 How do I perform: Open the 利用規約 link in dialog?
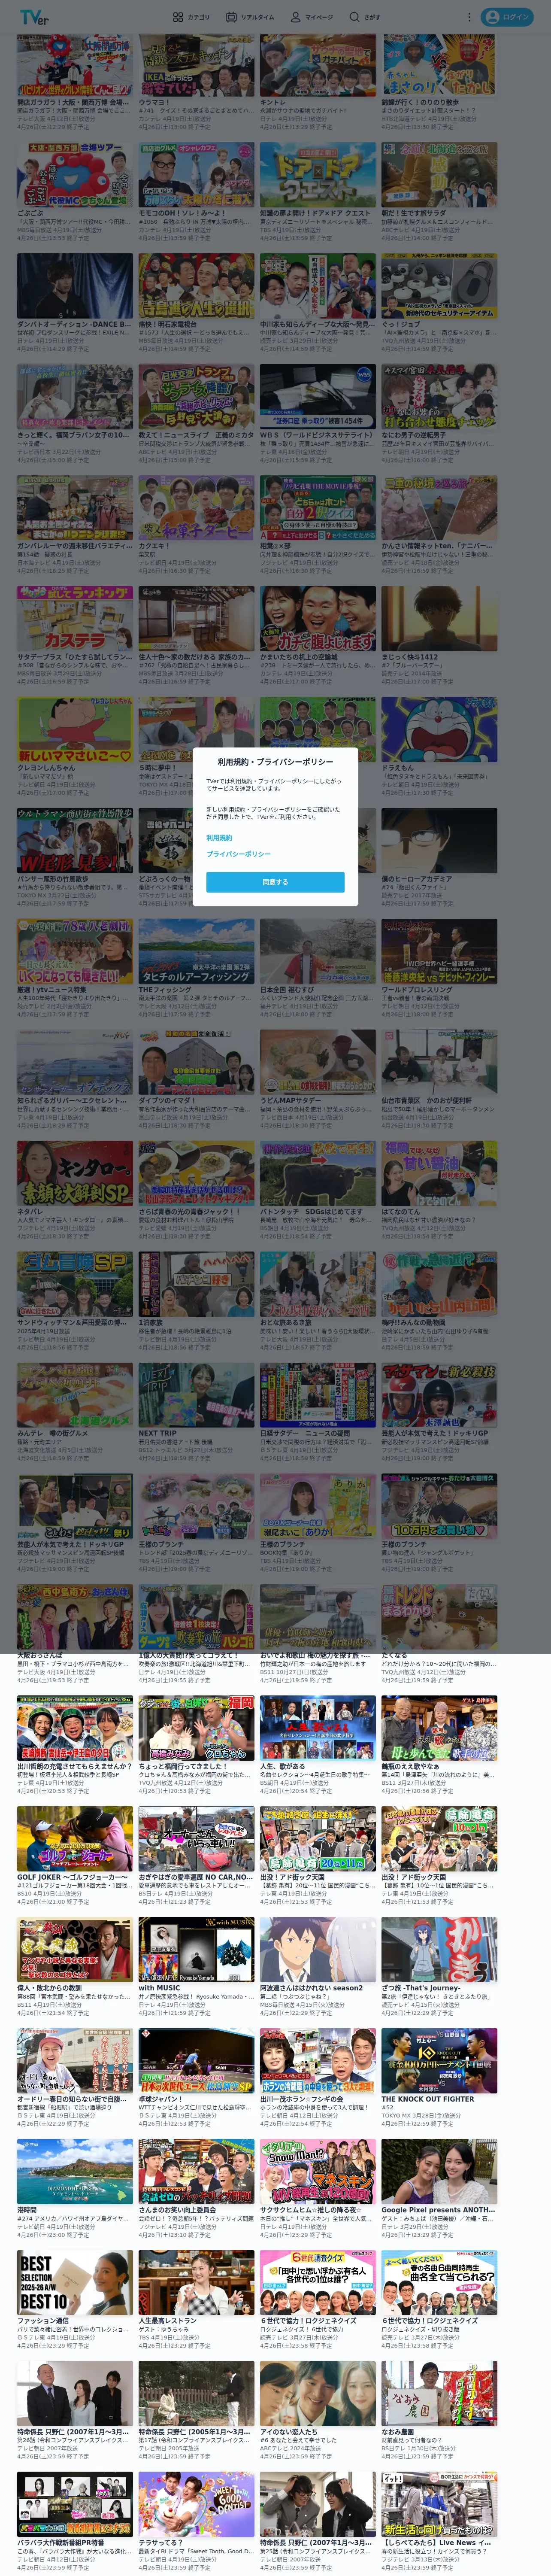point(219,837)
